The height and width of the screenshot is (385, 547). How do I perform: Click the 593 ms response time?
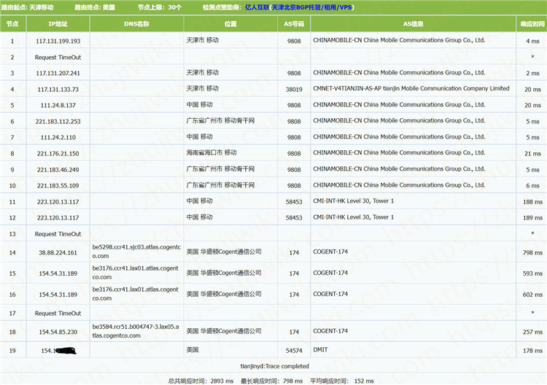532,273
